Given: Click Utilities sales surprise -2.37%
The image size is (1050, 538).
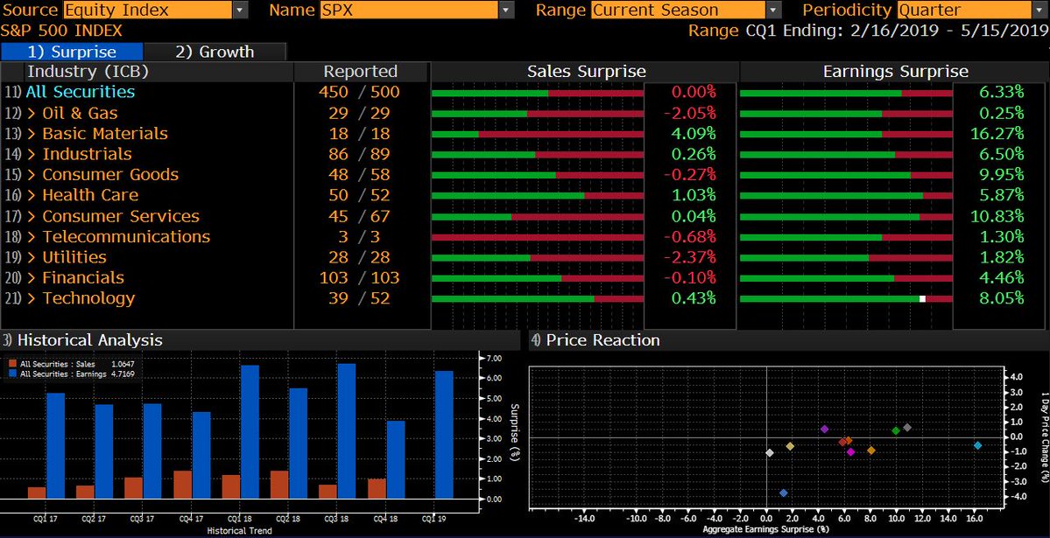Looking at the screenshot, I should [x=690, y=257].
